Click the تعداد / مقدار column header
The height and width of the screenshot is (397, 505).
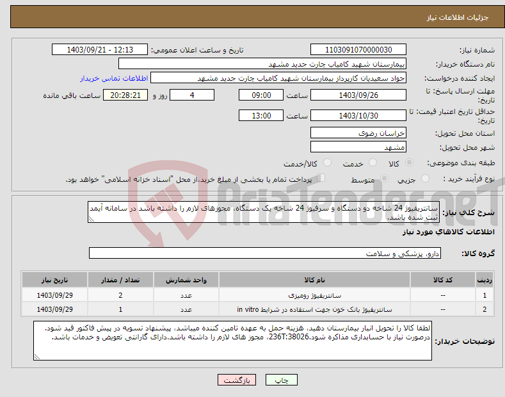point(120,280)
